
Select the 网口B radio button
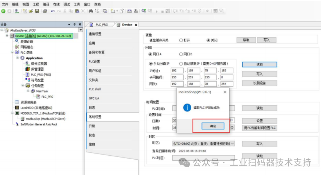(x=181, y=54)
